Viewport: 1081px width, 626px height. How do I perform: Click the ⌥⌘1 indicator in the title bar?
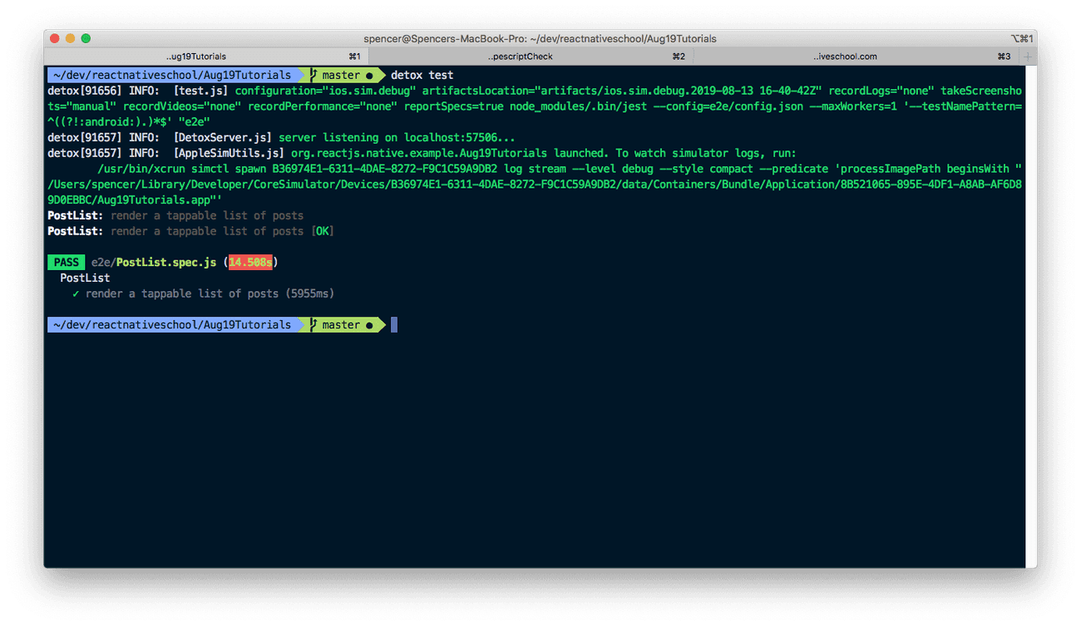1022,38
